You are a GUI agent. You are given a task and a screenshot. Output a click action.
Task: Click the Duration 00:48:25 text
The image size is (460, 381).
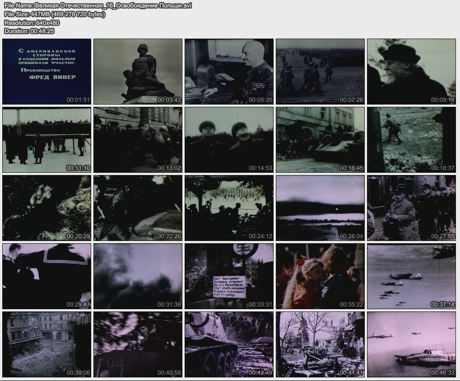coord(29,31)
